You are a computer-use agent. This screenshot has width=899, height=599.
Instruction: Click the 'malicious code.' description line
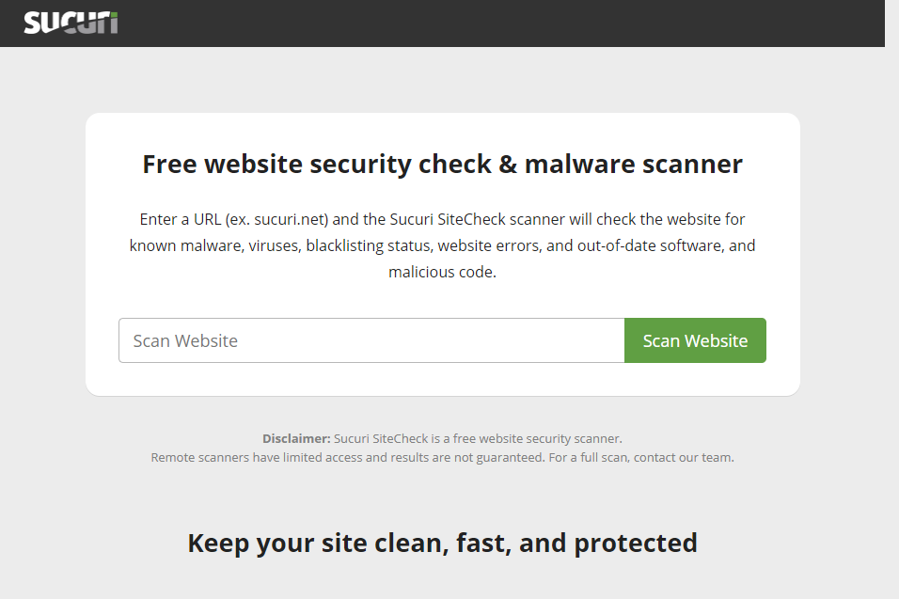pyautogui.click(x=442, y=272)
